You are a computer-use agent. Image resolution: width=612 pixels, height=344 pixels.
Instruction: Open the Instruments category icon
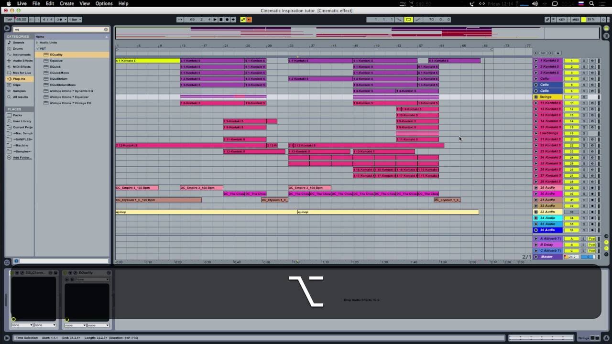tap(9, 54)
